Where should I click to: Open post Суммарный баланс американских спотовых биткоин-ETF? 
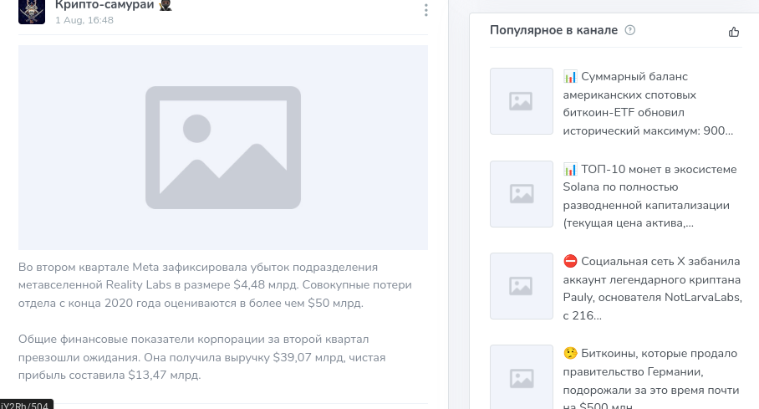pos(648,104)
